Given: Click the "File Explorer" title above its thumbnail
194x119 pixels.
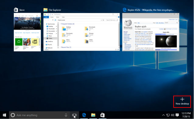Looking at the screenshot, I should coord(55,10).
